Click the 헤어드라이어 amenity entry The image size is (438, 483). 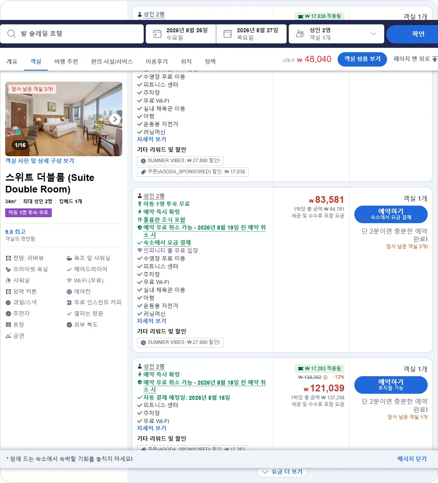tap(87, 269)
